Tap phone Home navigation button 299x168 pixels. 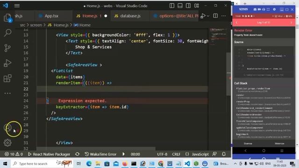263,151
